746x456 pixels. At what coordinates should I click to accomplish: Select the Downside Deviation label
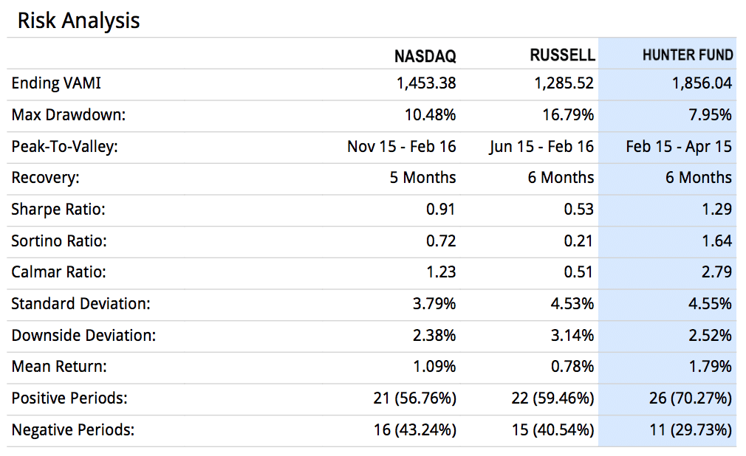(x=83, y=335)
